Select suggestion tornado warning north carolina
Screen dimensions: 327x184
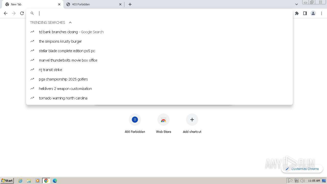click(x=159, y=98)
